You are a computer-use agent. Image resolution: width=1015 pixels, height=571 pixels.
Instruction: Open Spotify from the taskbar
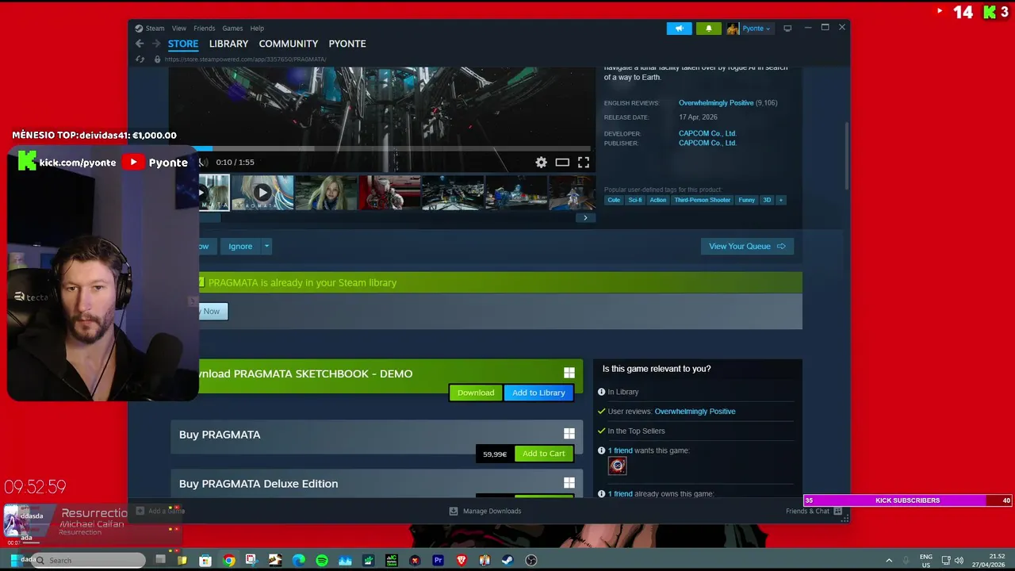(x=322, y=561)
